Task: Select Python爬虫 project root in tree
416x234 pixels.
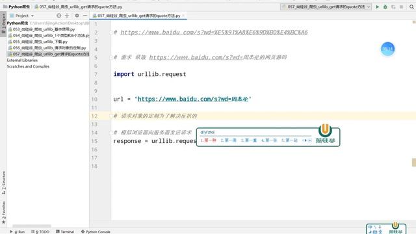Action: [18, 23]
